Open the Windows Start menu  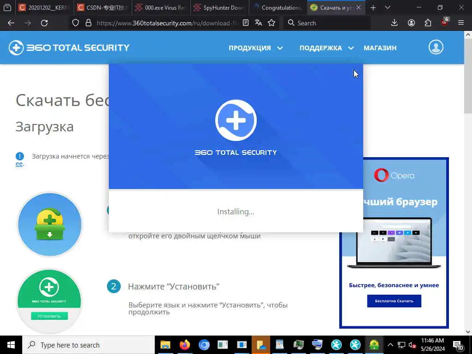11,345
